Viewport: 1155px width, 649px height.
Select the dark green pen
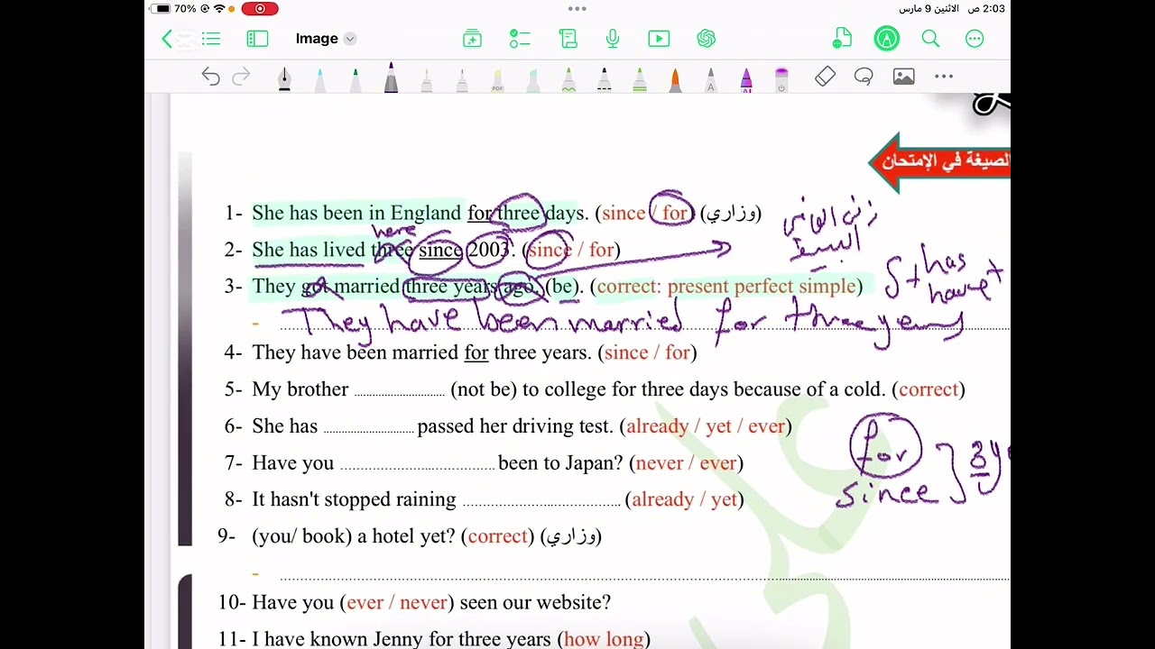(356, 78)
